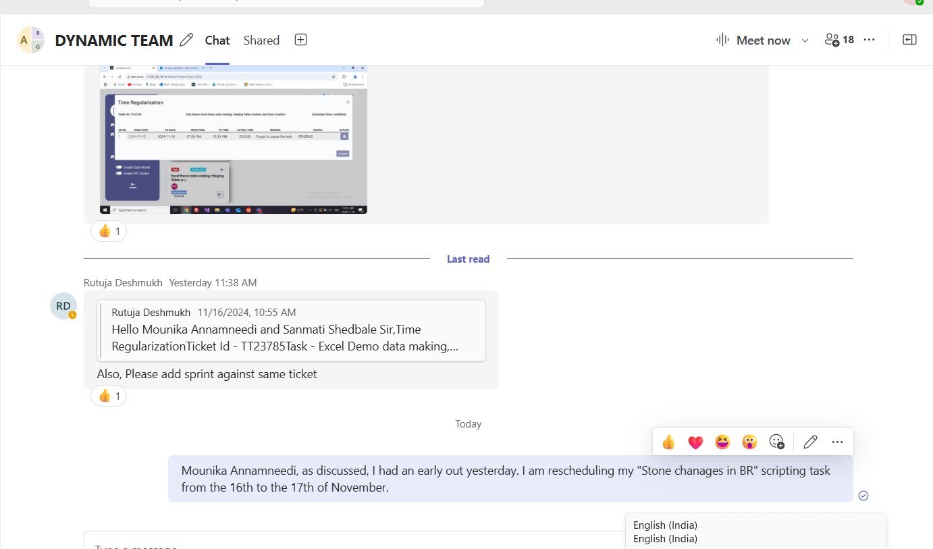Add a tab with plus icon

[301, 40]
